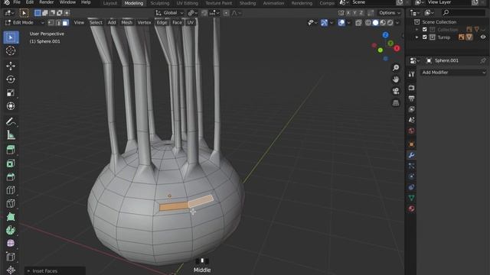Select the Inset Faces tool icon

click(x=11, y=163)
